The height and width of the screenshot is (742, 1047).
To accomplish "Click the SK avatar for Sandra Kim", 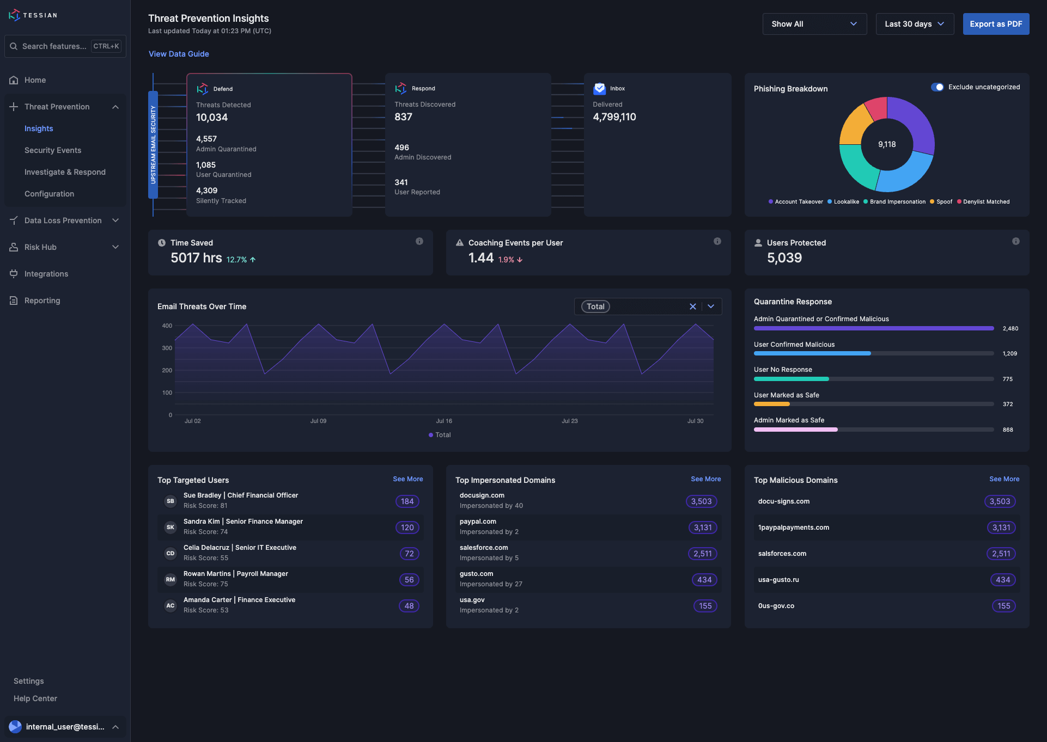I will 171,527.
